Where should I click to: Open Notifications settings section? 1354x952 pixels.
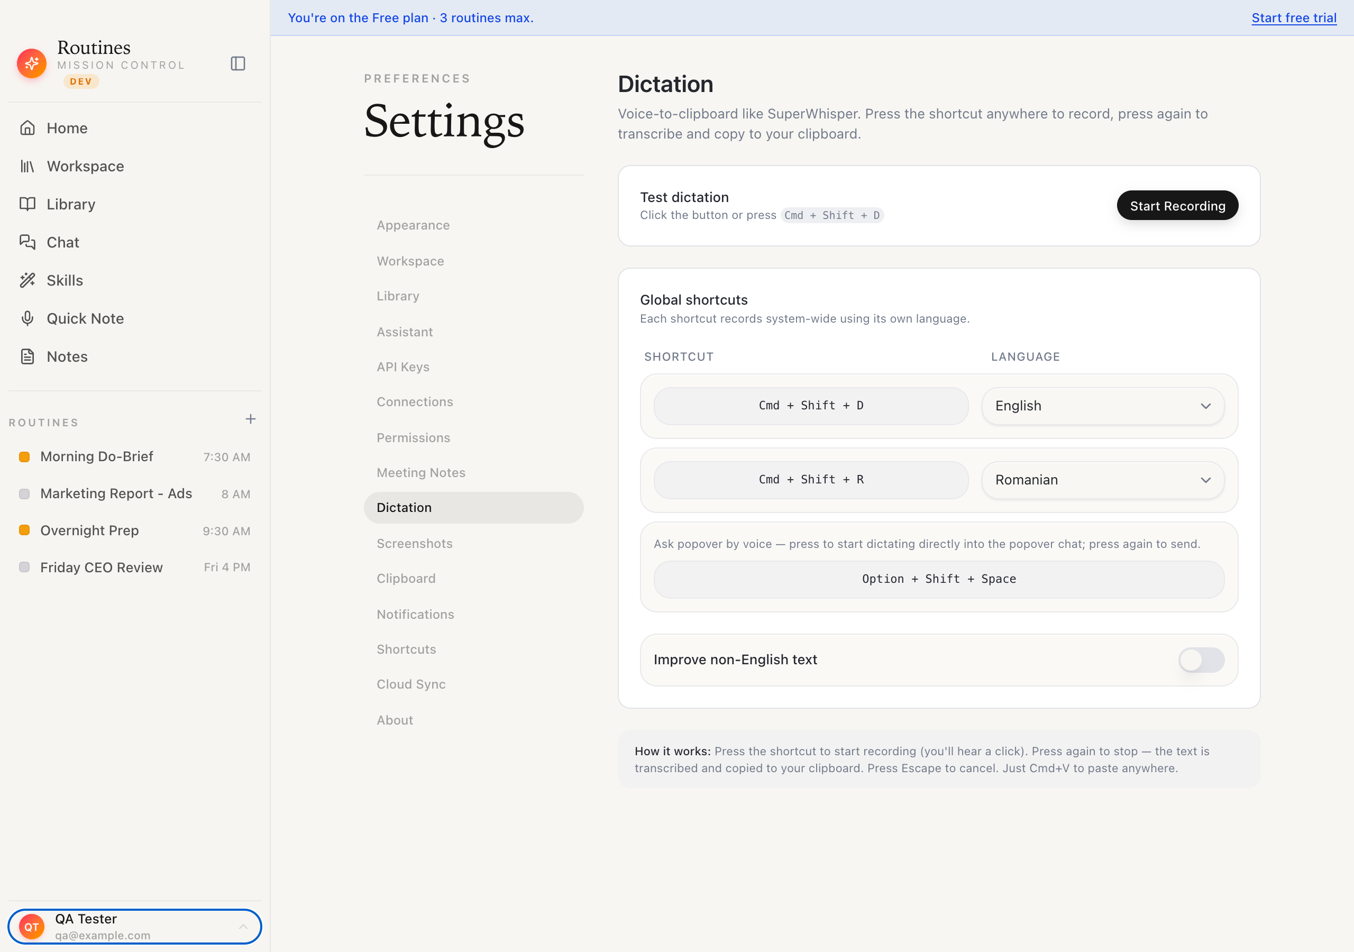tap(473, 614)
